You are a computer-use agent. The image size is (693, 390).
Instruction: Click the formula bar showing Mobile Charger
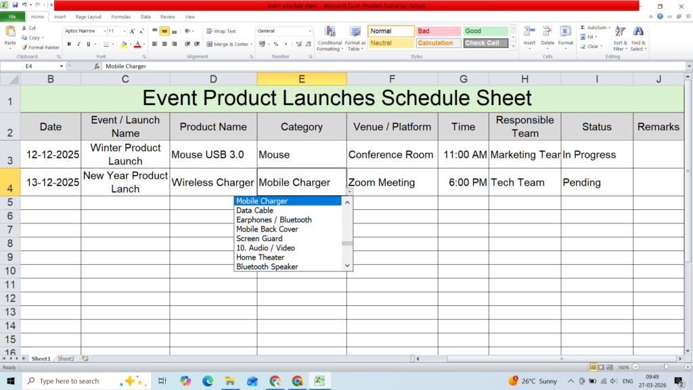[x=394, y=66]
